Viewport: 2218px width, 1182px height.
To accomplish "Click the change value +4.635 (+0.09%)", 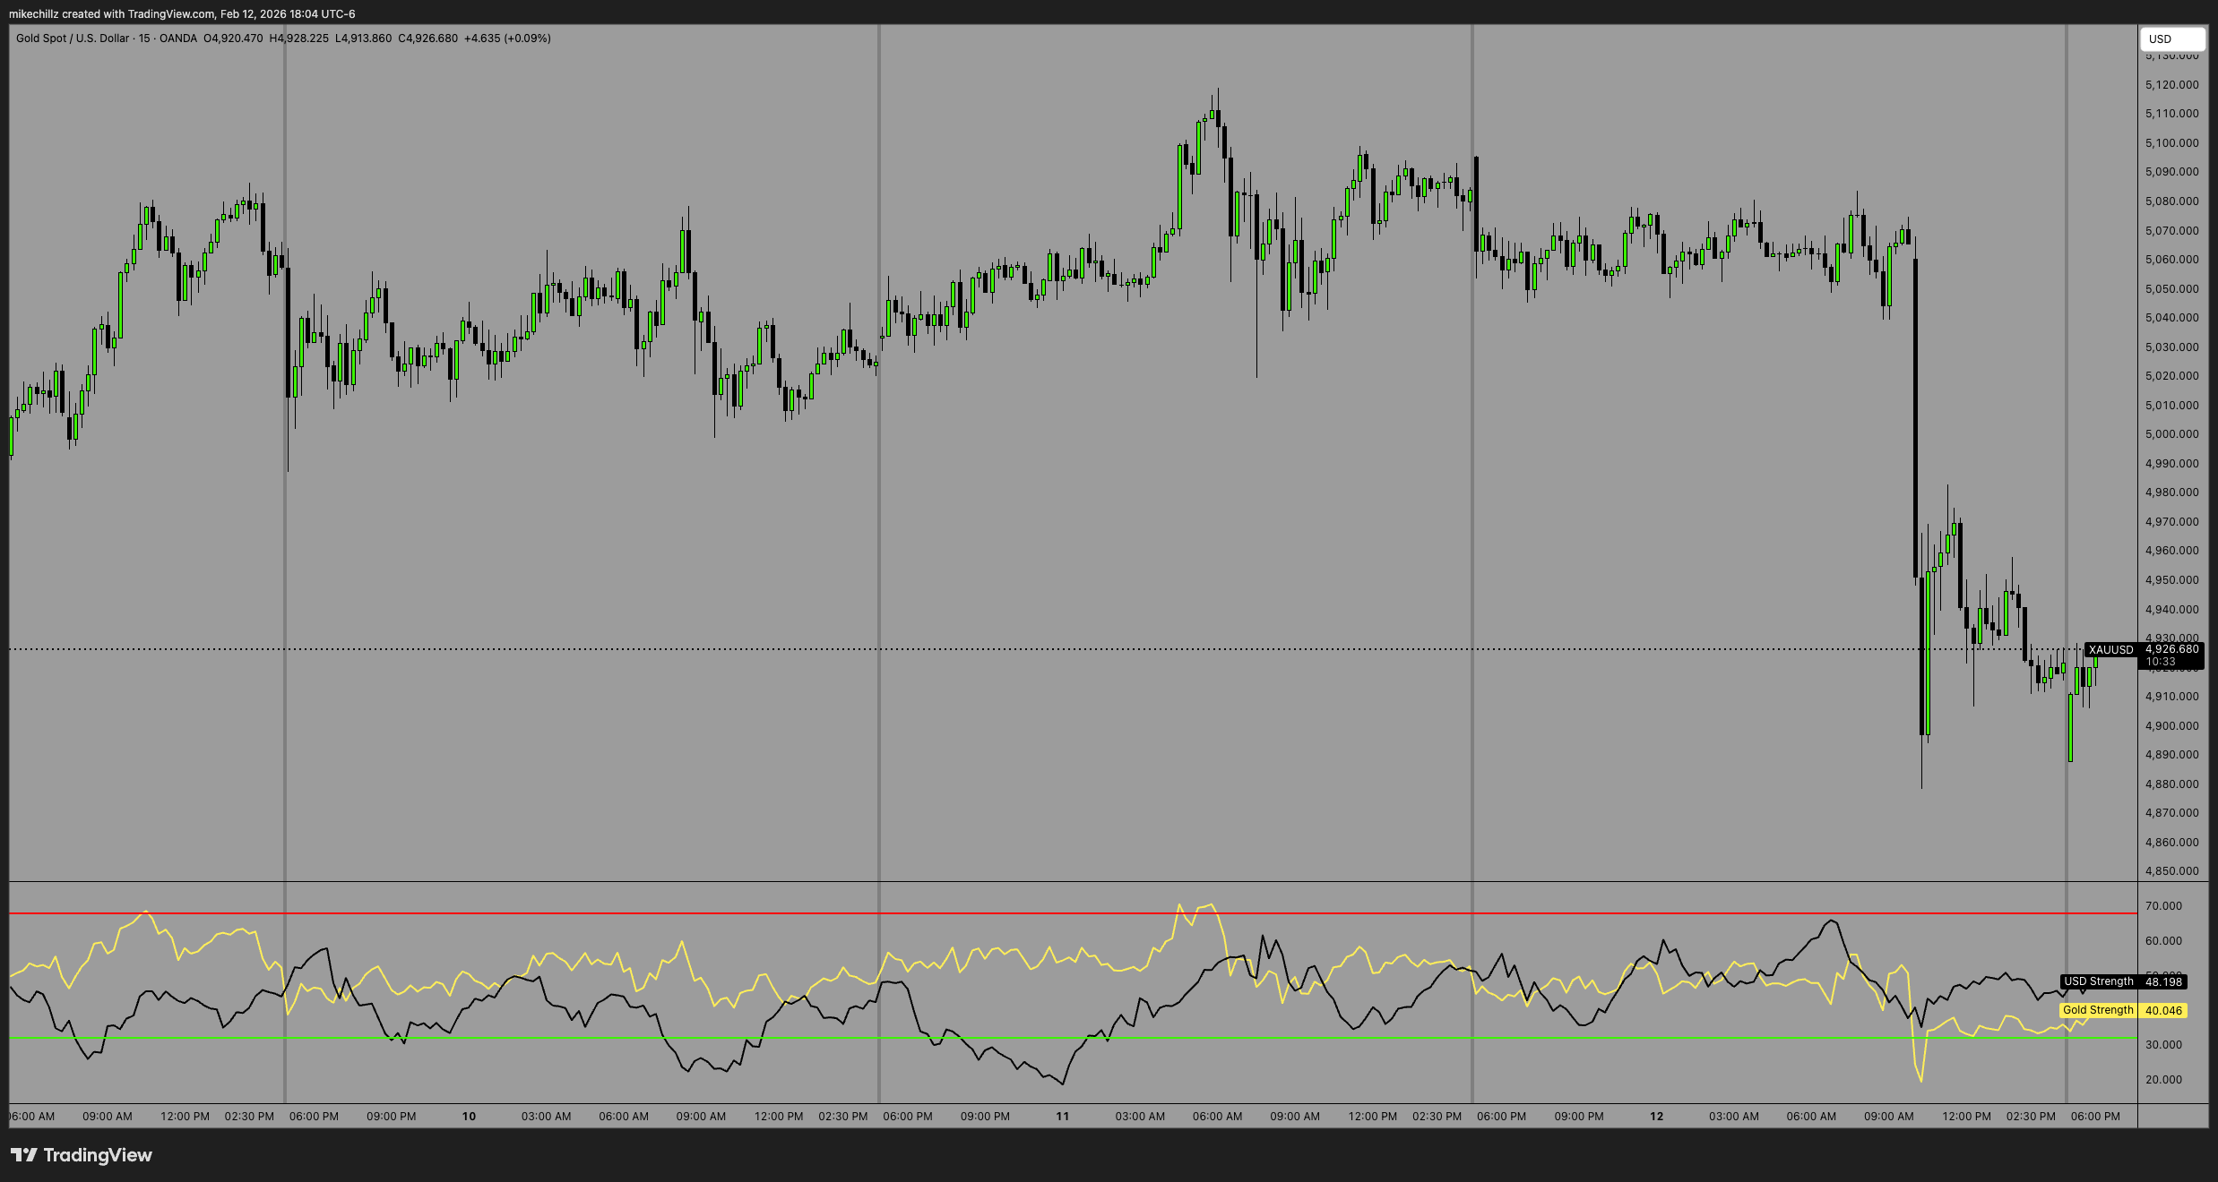I will (507, 39).
